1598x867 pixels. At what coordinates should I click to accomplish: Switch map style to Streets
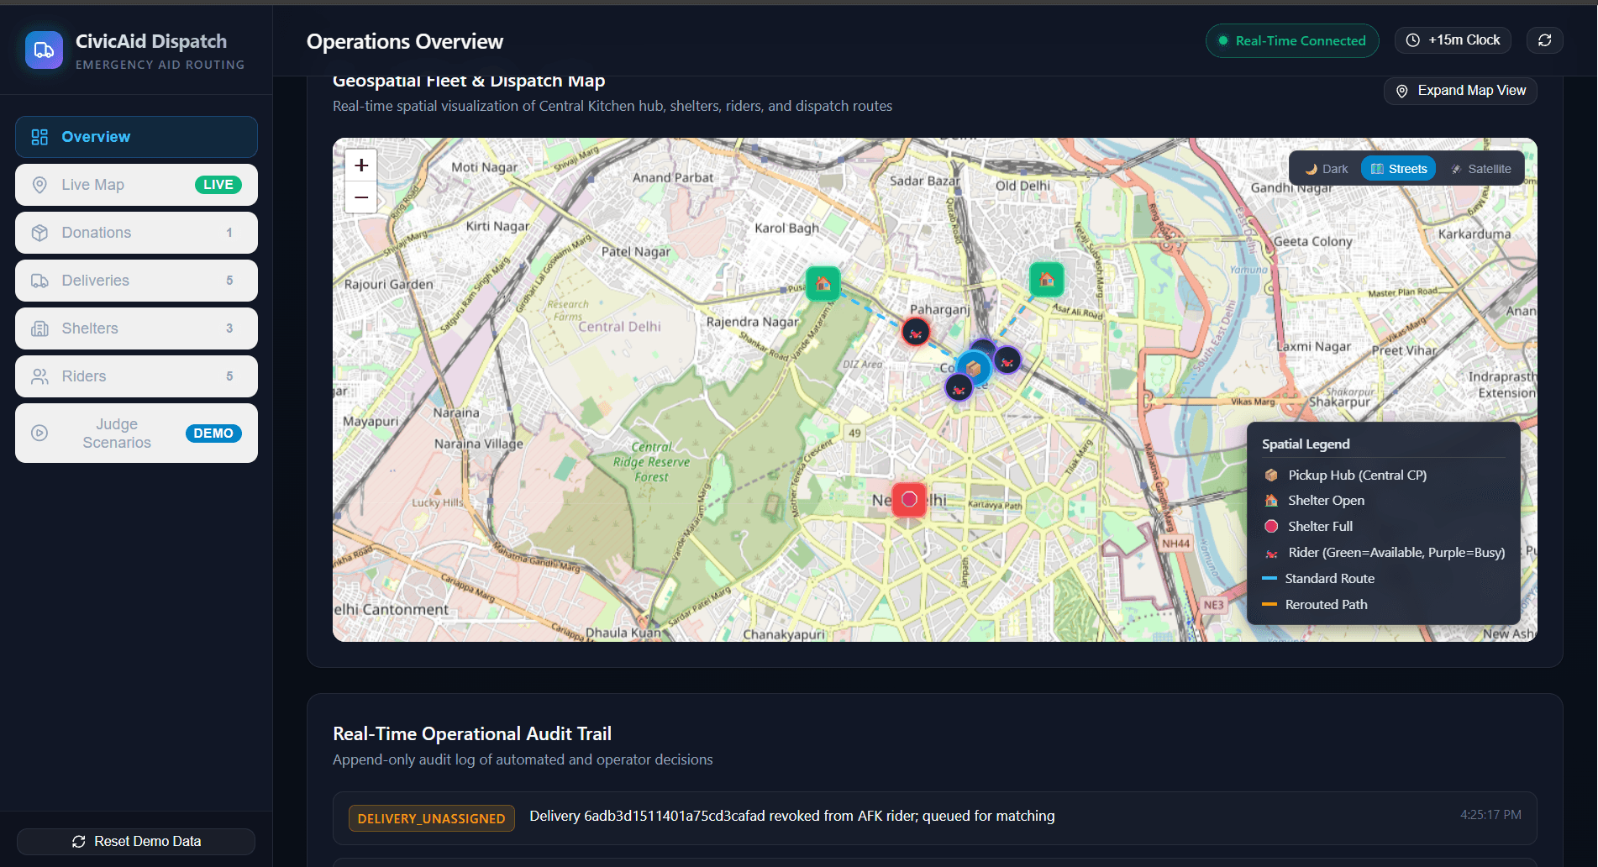pos(1399,169)
